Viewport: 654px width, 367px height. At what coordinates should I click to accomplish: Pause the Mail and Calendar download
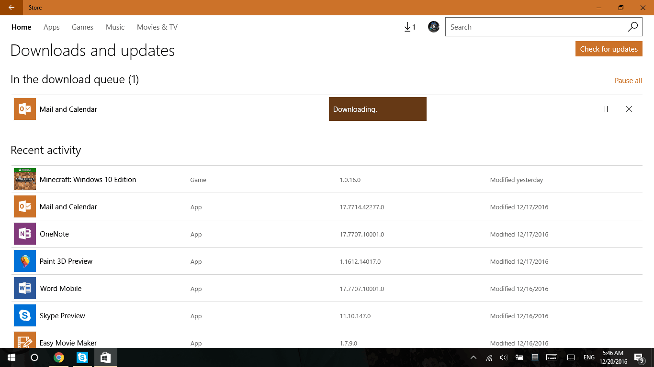pos(606,109)
